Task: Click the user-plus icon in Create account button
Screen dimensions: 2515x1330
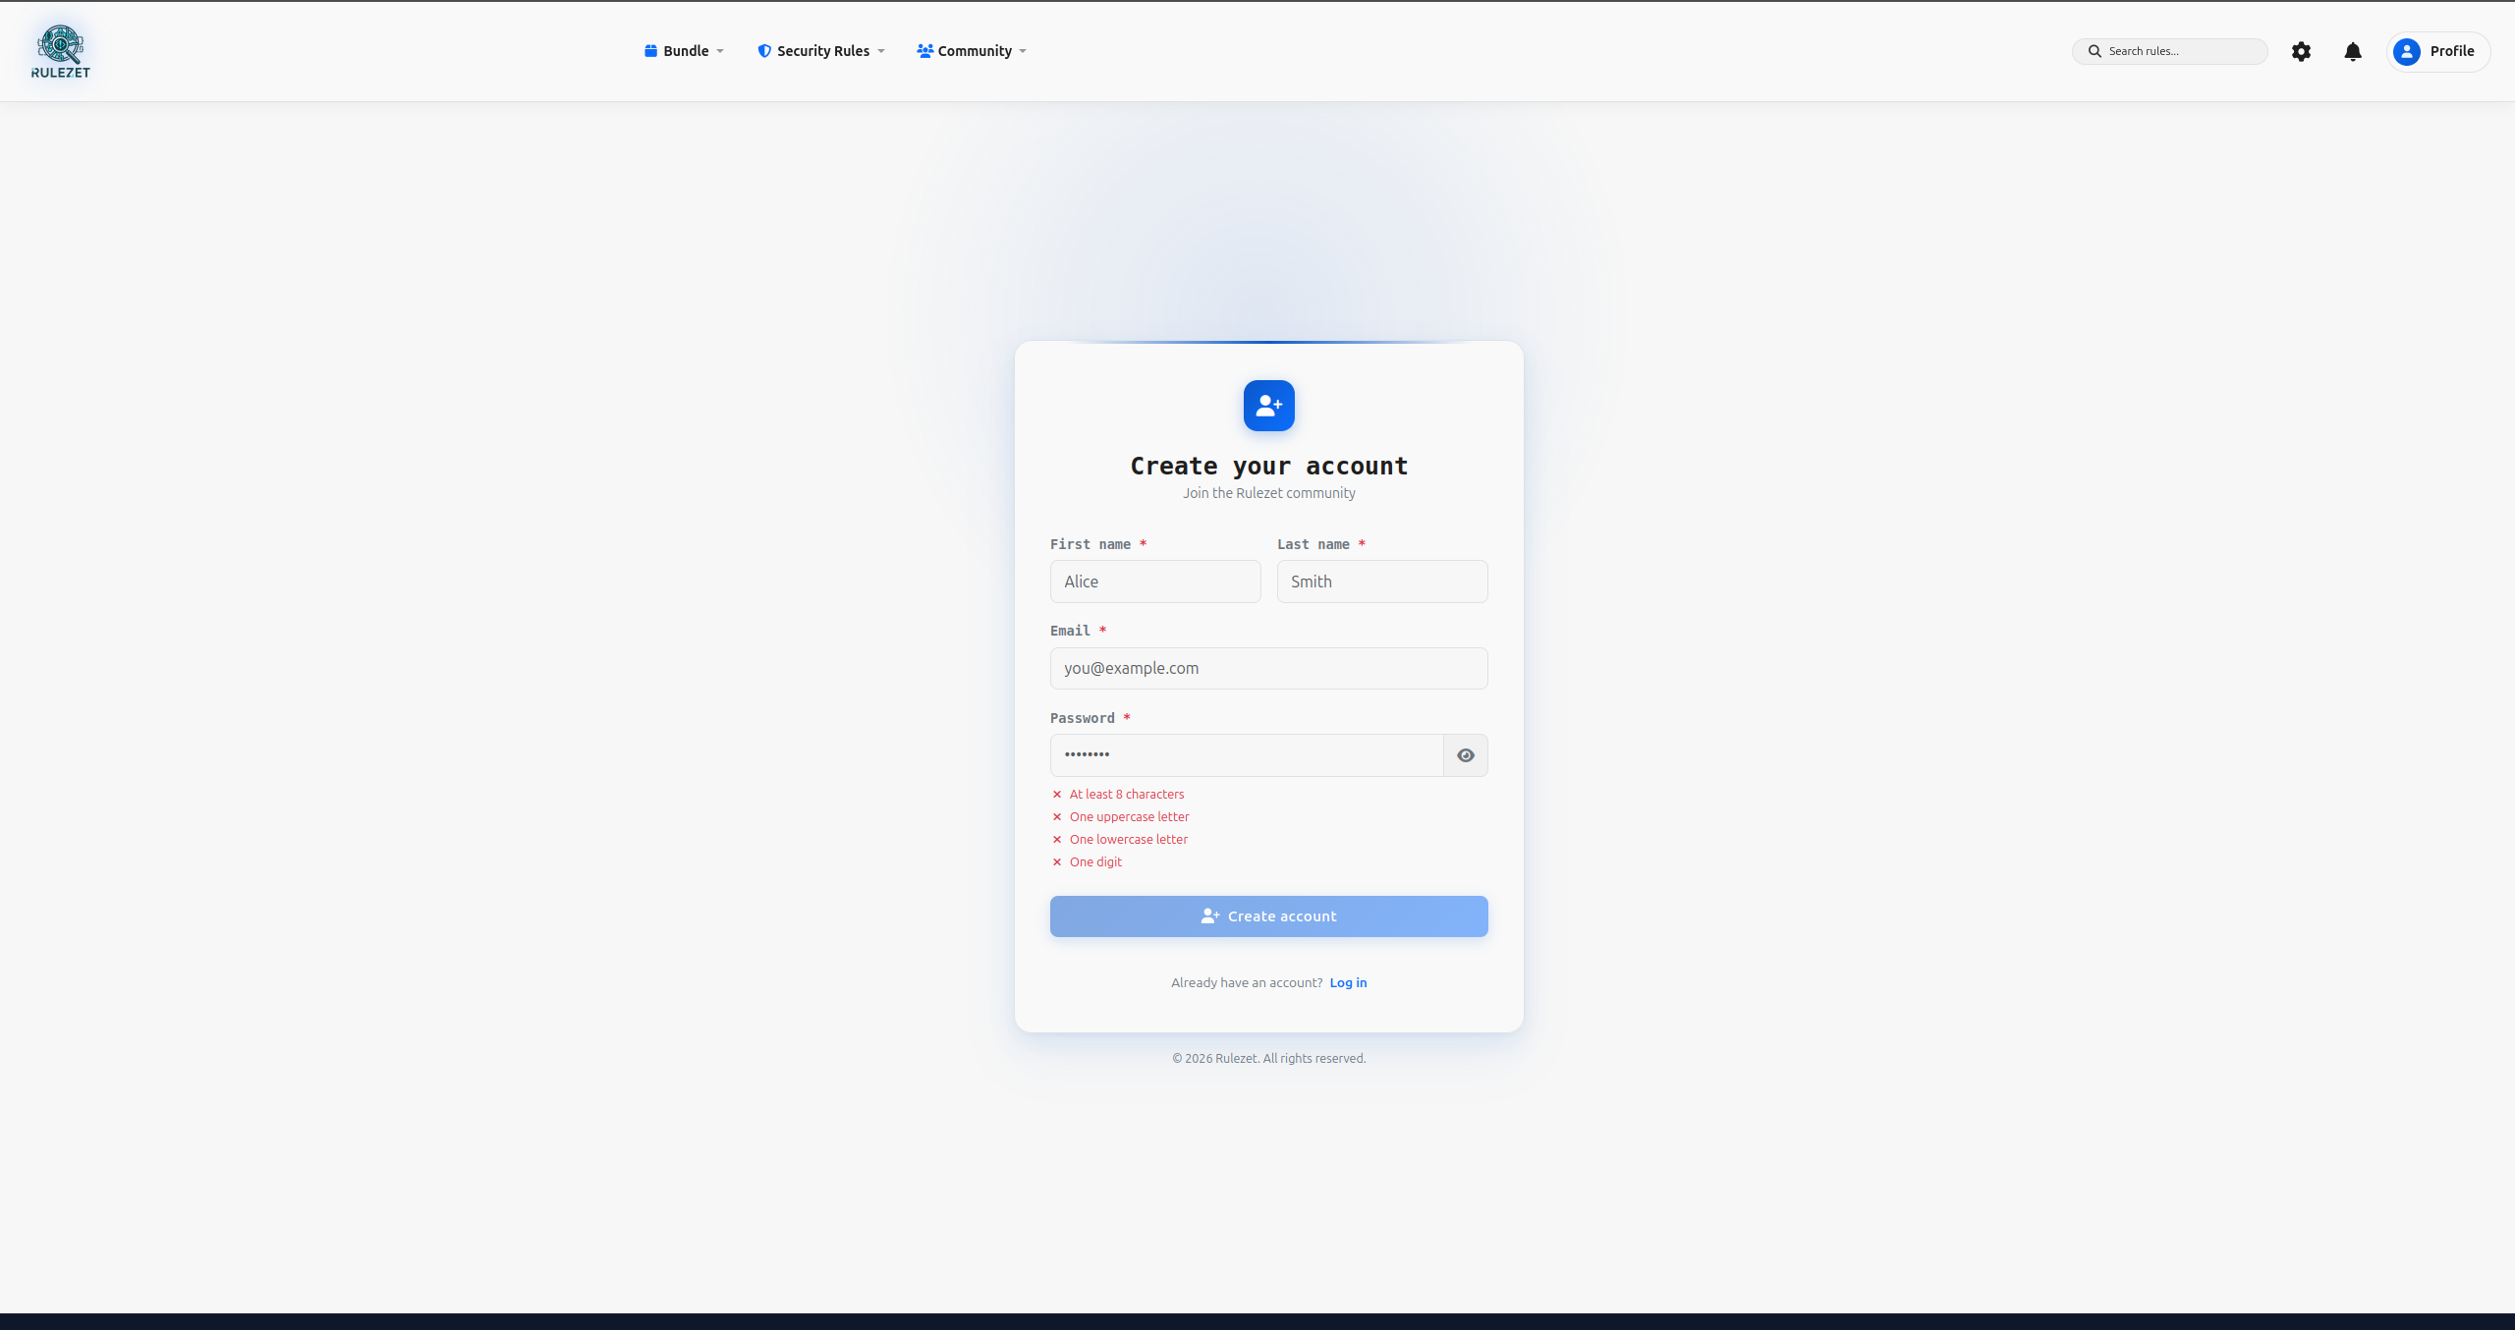Action: click(1210, 916)
